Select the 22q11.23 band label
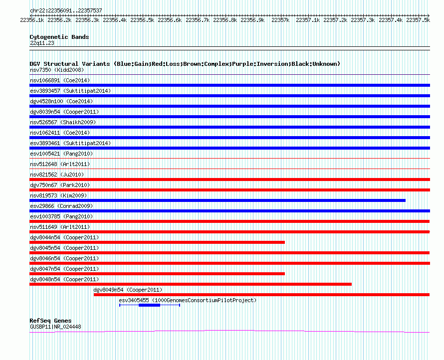The image size is (444, 360). tap(42, 43)
